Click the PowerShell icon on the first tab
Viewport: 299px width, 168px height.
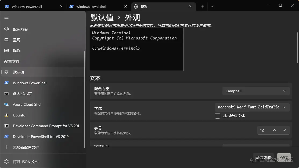(x=7, y=6)
